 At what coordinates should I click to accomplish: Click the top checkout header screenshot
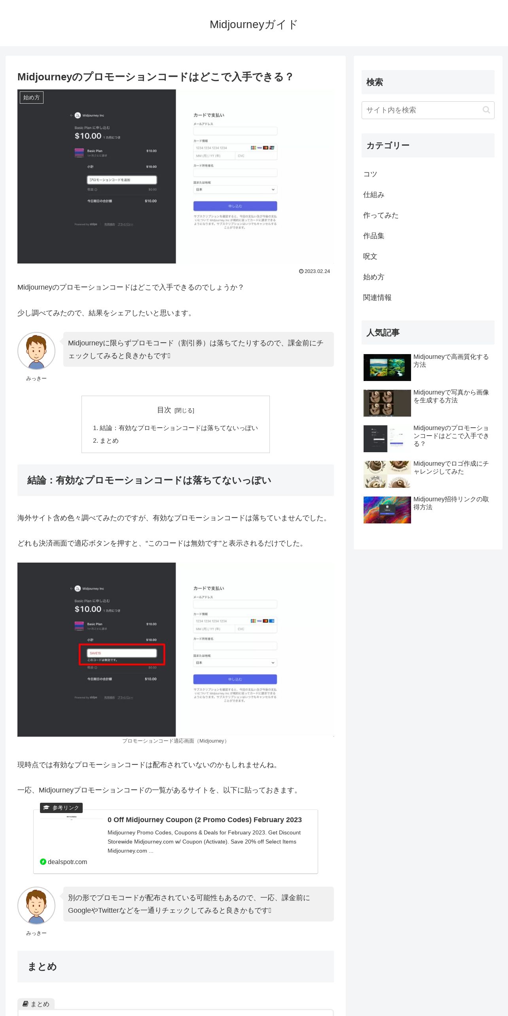click(176, 176)
